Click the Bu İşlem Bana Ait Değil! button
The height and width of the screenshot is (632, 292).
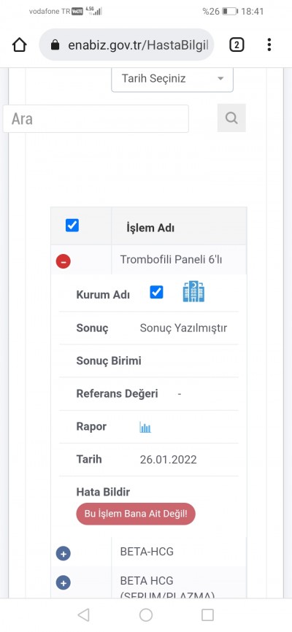[136, 514]
